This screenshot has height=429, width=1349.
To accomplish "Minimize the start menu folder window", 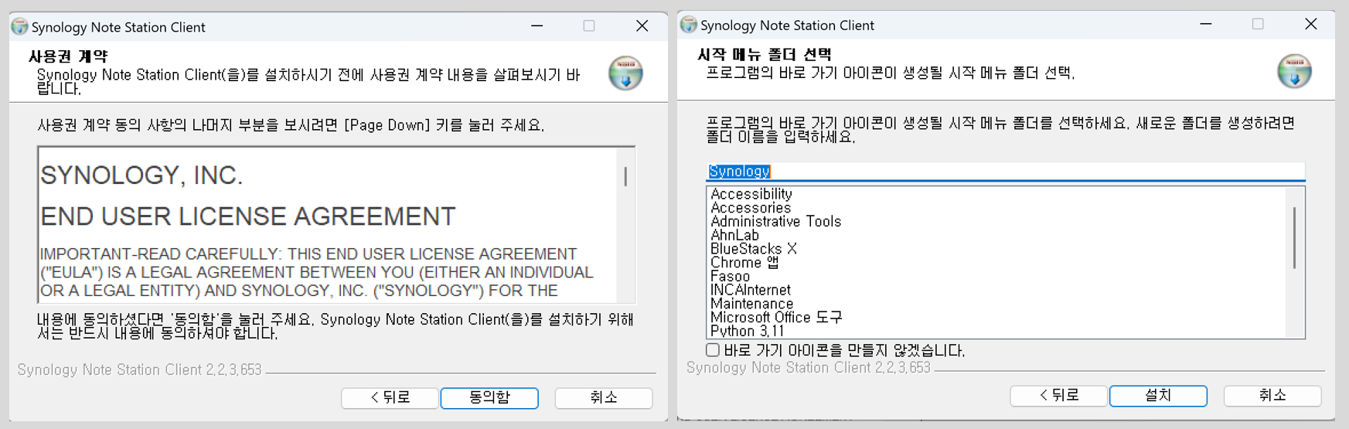I will (1205, 25).
